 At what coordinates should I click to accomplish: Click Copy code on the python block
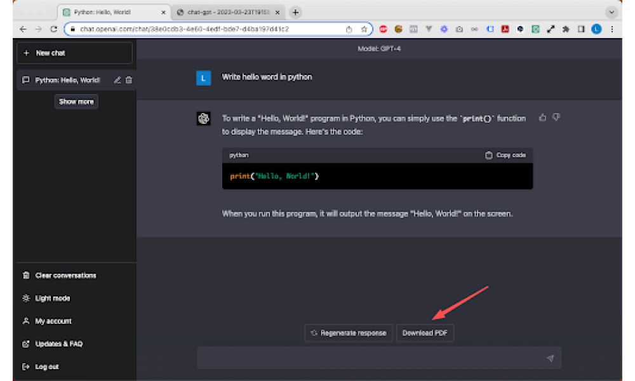[x=505, y=155]
